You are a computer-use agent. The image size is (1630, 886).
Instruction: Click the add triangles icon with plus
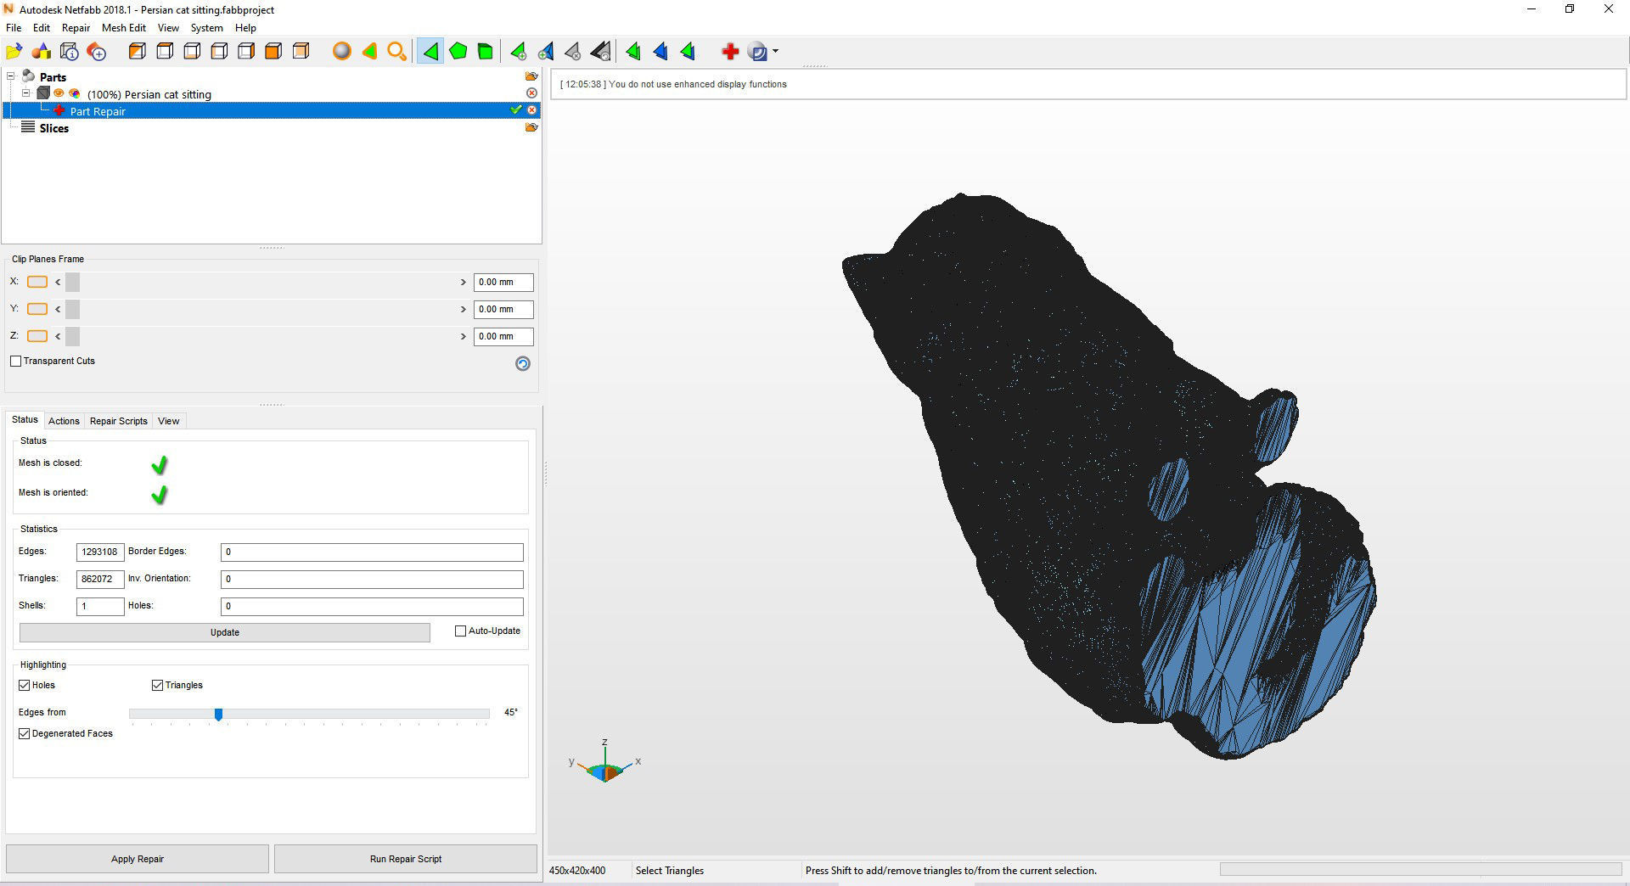[x=518, y=52]
